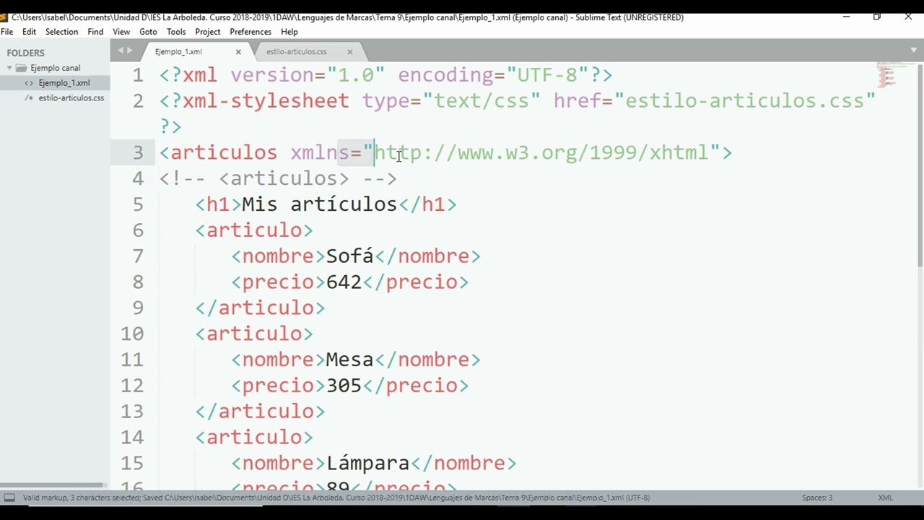Click line number 12 in gutter
924x520 pixels.
coord(132,385)
